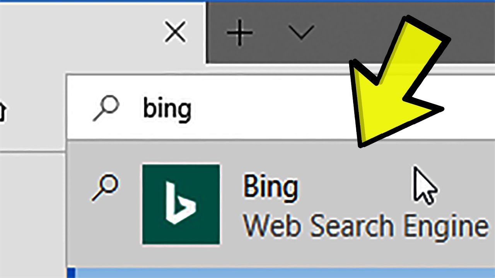Open a new tab with plus button
495x278 pixels.
(240, 33)
